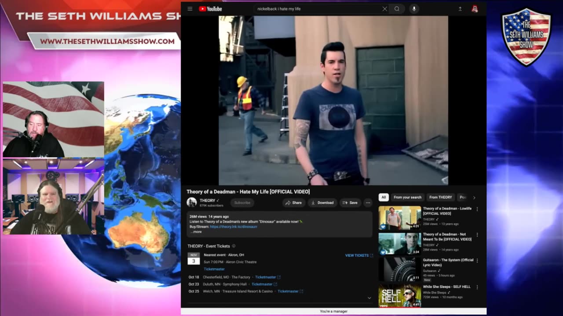563x316 pixels.
Task: Open options menu for Lowlife video
Action: pos(477,209)
